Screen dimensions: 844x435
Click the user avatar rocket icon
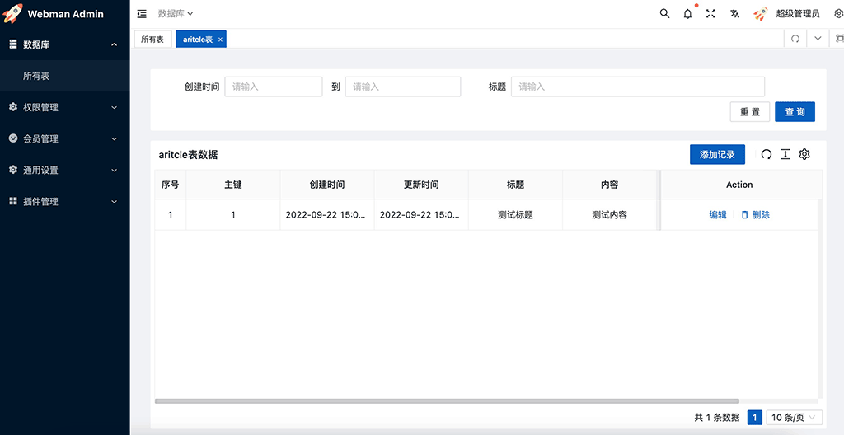pyautogui.click(x=761, y=14)
